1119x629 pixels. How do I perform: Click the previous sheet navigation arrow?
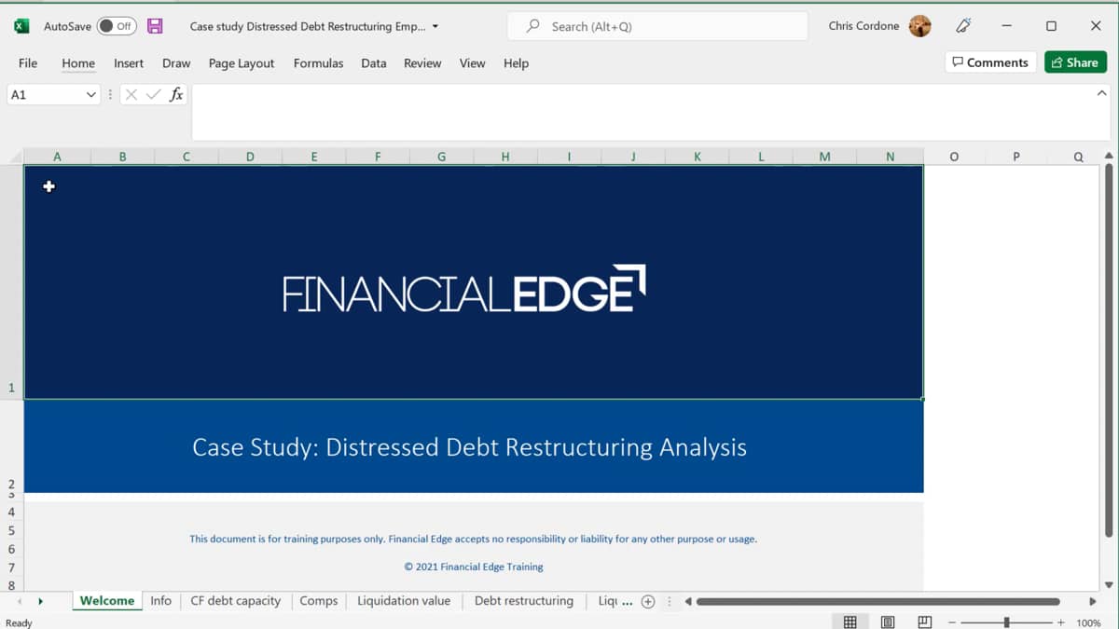[19, 601]
